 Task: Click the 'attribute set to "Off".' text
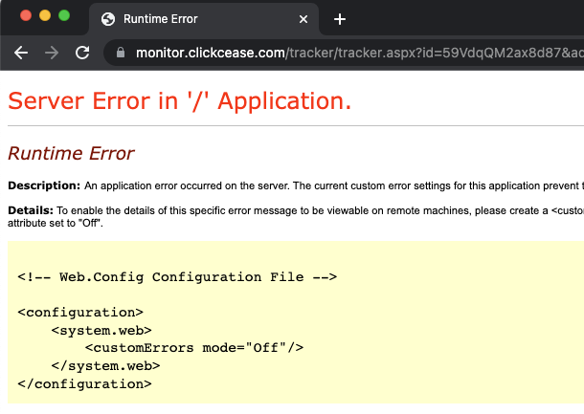point(56,223)
